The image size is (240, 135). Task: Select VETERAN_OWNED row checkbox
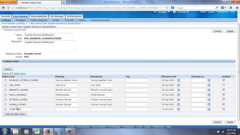tap(6, 100)
